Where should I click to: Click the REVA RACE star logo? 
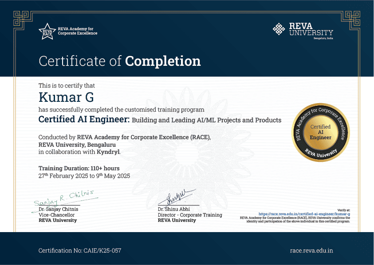tap(47, 31)
